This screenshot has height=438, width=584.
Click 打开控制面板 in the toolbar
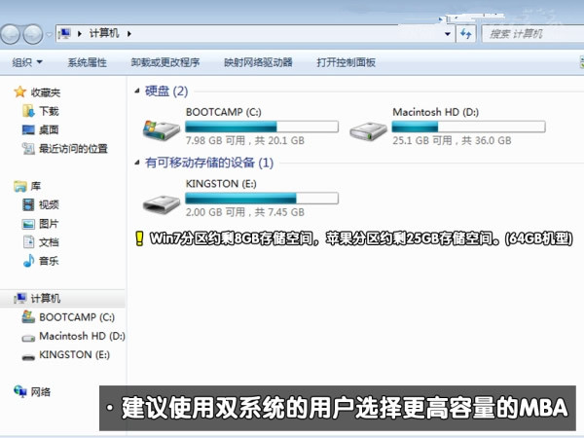click(x=346, y=62)
